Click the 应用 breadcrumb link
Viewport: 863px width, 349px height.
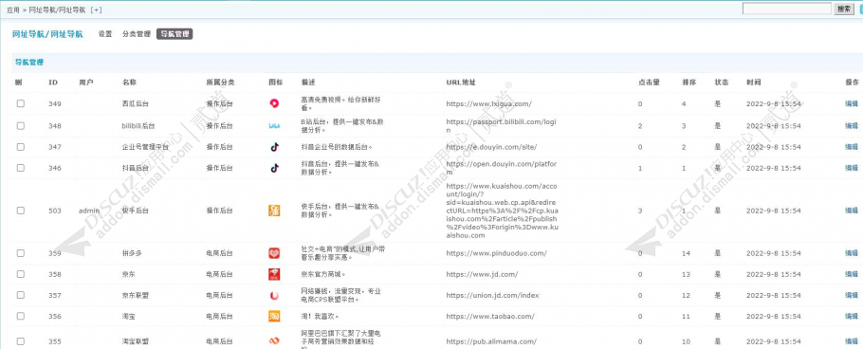point(13,9)
